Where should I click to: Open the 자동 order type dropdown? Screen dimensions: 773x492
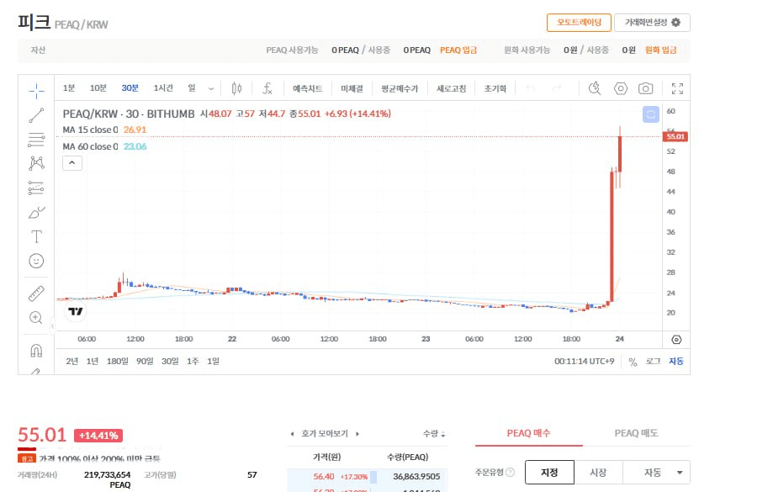pyautogui.click(x=654, y=473)
